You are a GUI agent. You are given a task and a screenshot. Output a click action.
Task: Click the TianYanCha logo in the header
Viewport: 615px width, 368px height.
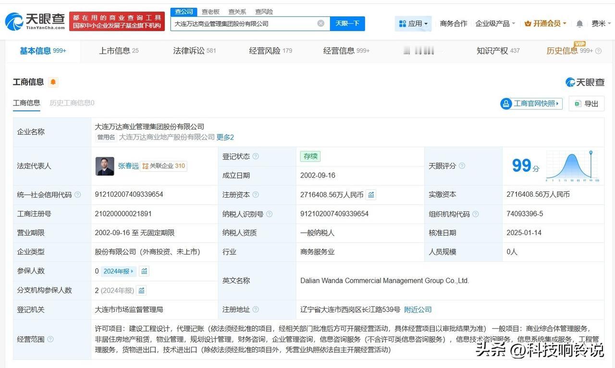[35, 22]
